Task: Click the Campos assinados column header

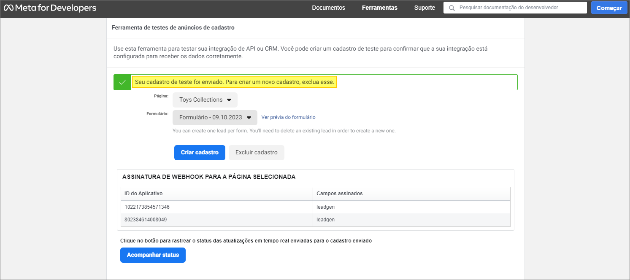Action: [339, 194]
